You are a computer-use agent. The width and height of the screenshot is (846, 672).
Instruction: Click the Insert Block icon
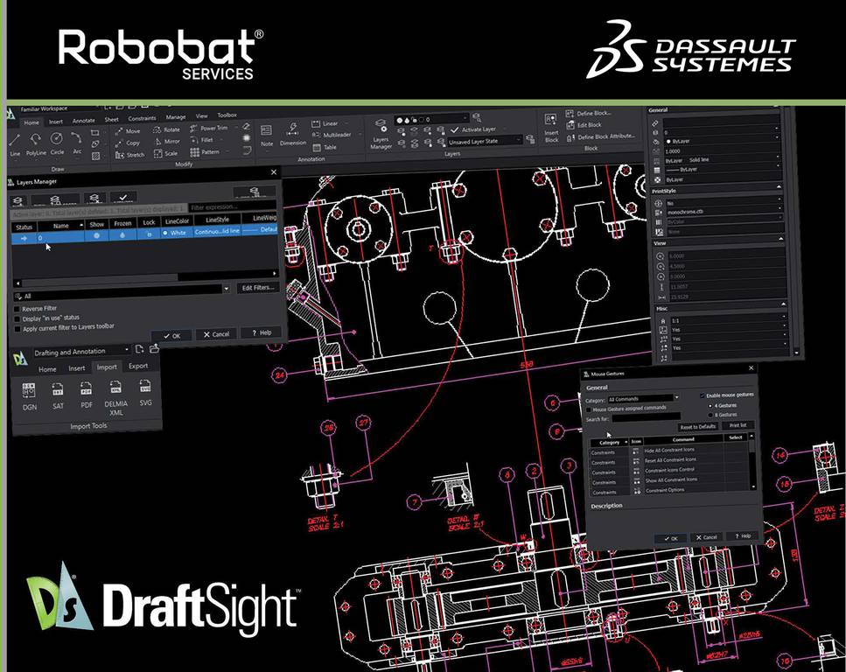pyautogui.click(x=551, y=129)
